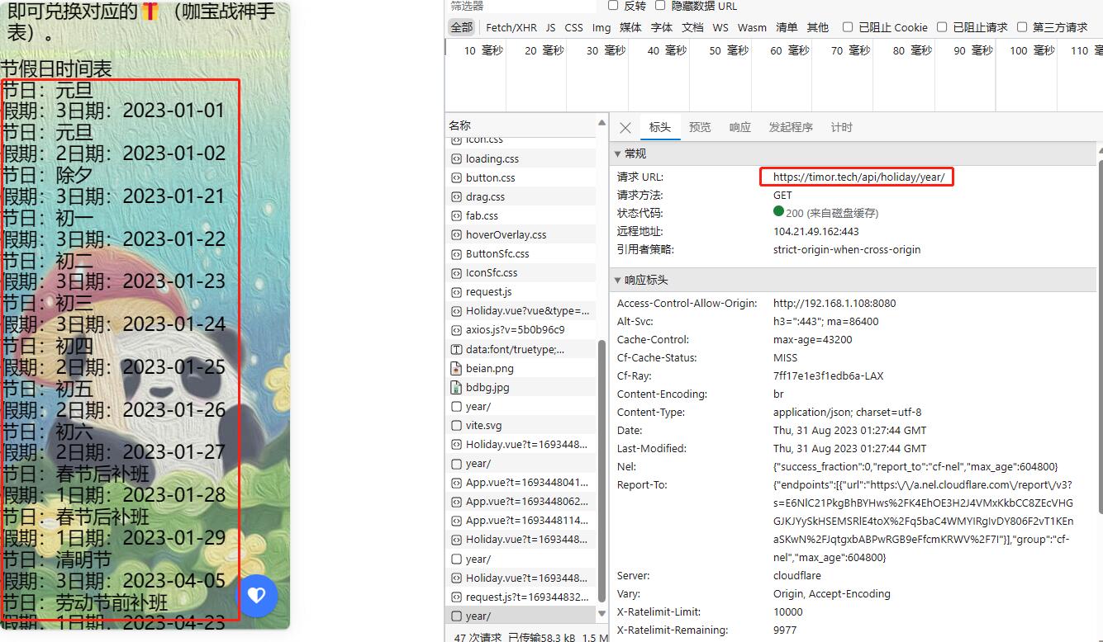This screenshot has height=642, width=1103.
Task: Click the ButtonSfc.css file icon
Action: click(456, 253)
